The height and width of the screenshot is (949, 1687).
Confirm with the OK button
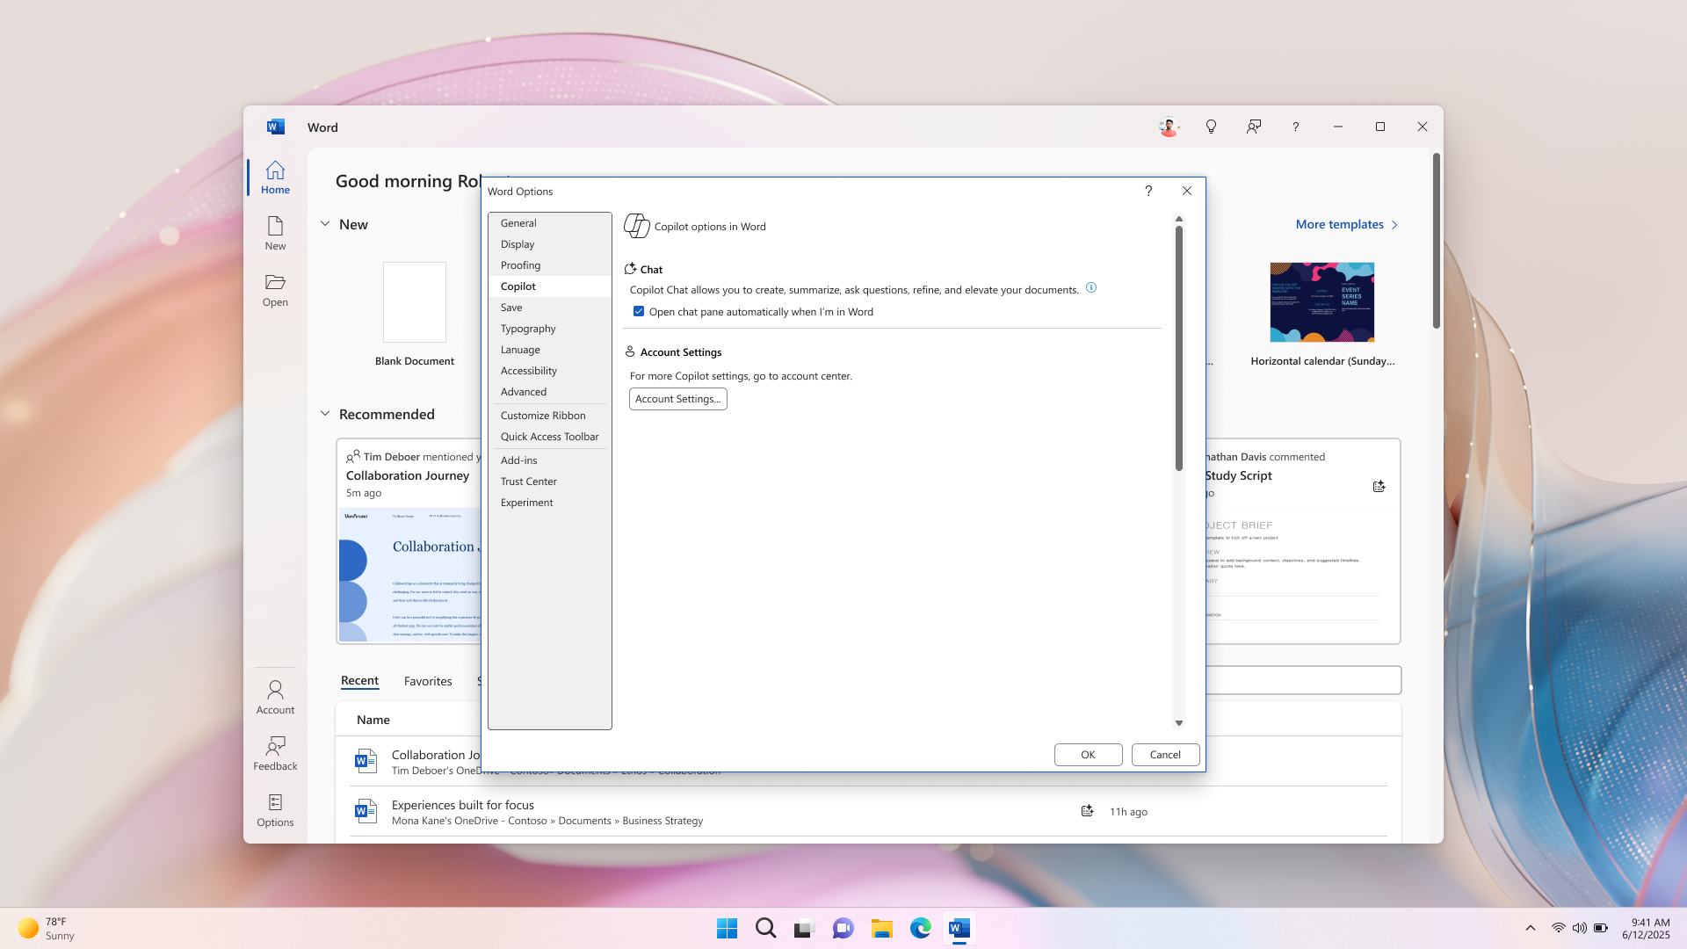[1088, 755]
